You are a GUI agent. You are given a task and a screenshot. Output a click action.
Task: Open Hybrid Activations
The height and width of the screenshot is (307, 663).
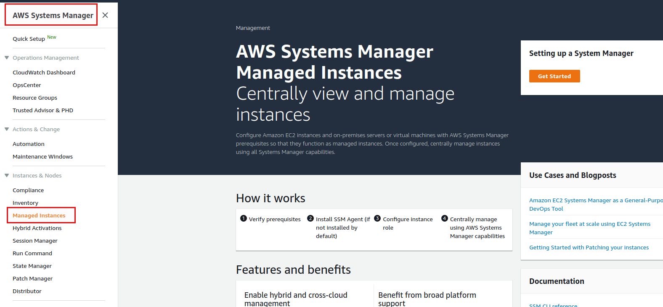37,228
